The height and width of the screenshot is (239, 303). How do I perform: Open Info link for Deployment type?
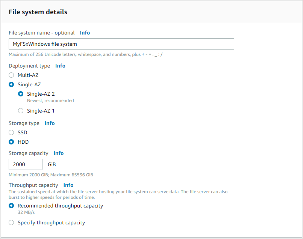(x=60, y=66)
